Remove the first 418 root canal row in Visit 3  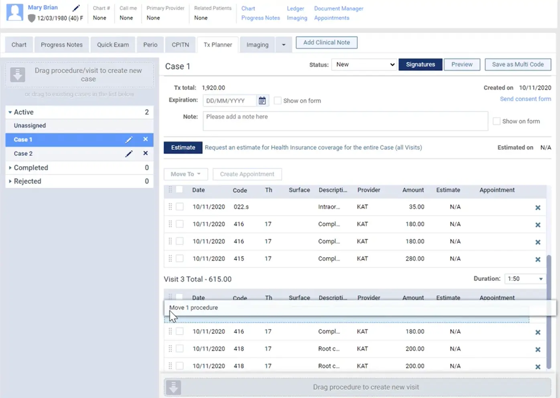click(x=538, y=350)
